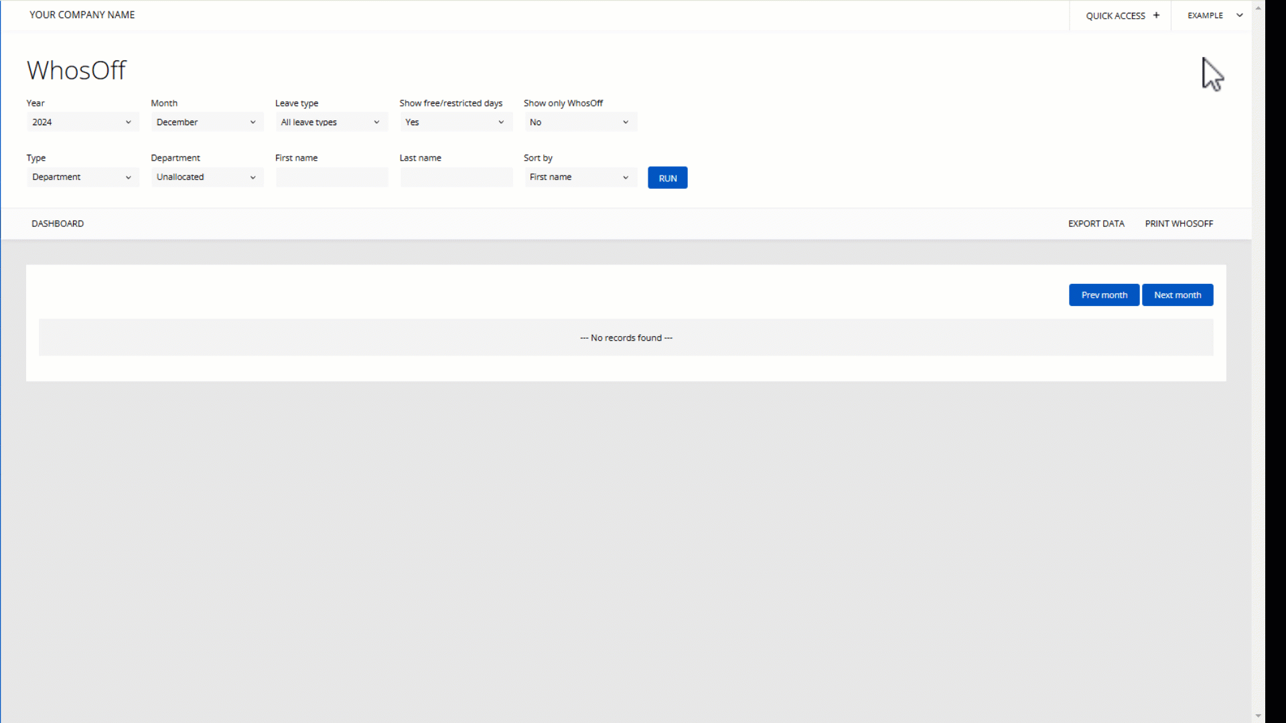Image resolution: width=1286 pixels, height=723 pixels.
Task: Open Show free/restricted days dropdown
Action: click(455, 122)
